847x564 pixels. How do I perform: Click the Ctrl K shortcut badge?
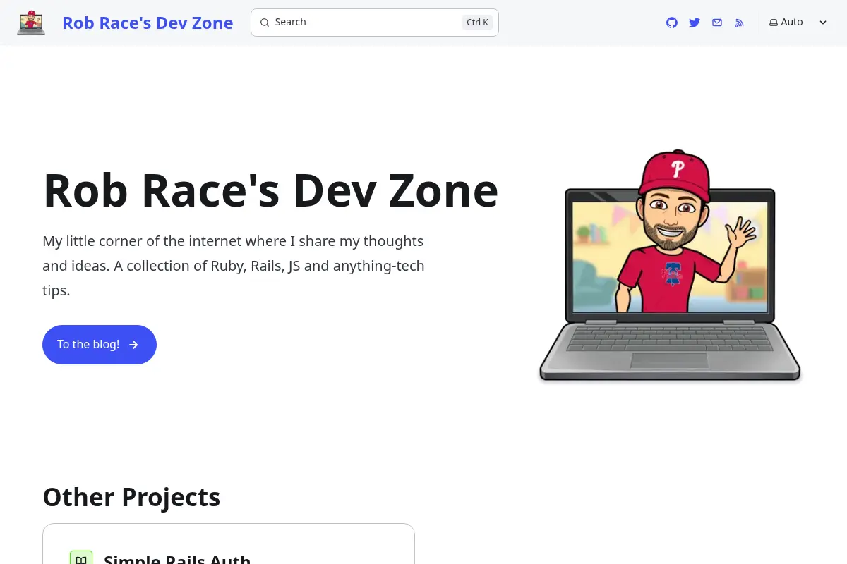[x=477, y=23]
